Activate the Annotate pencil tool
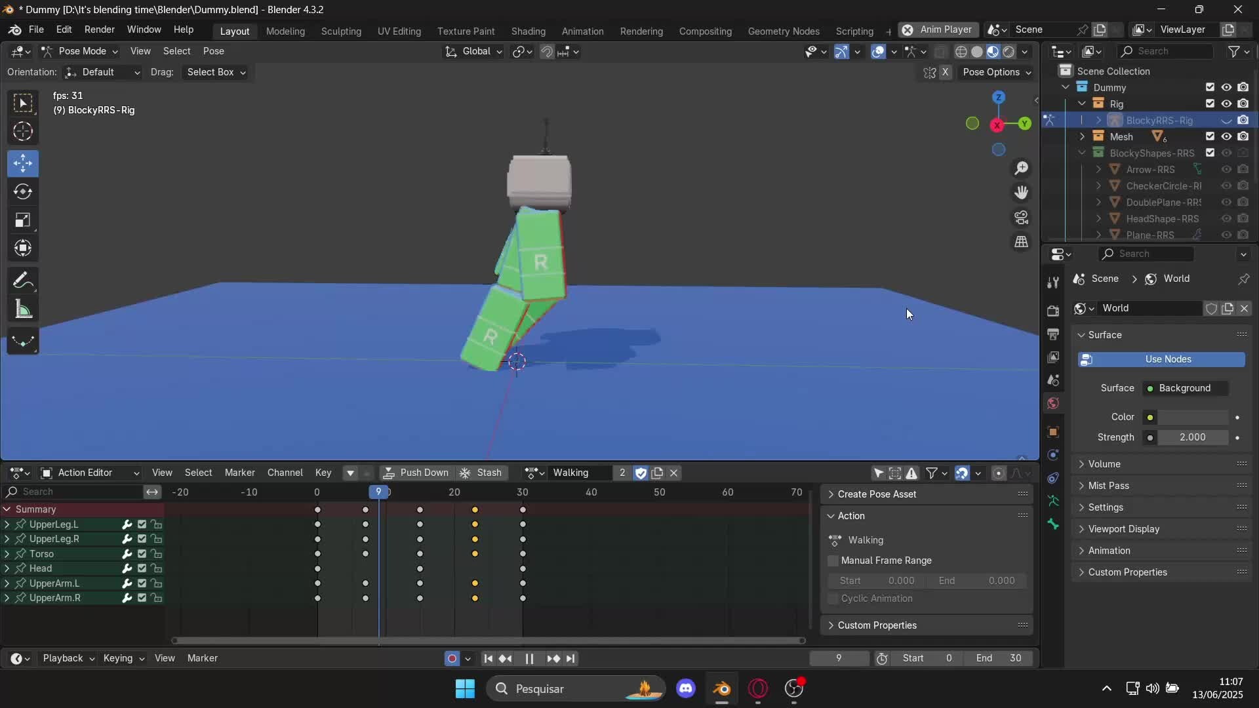1259x708 pixels. coord(23,281)
